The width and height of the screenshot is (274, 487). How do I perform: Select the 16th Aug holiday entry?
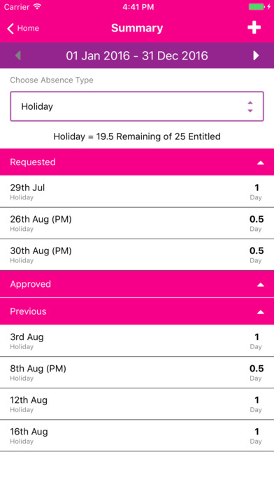click(x=137, y=435)
